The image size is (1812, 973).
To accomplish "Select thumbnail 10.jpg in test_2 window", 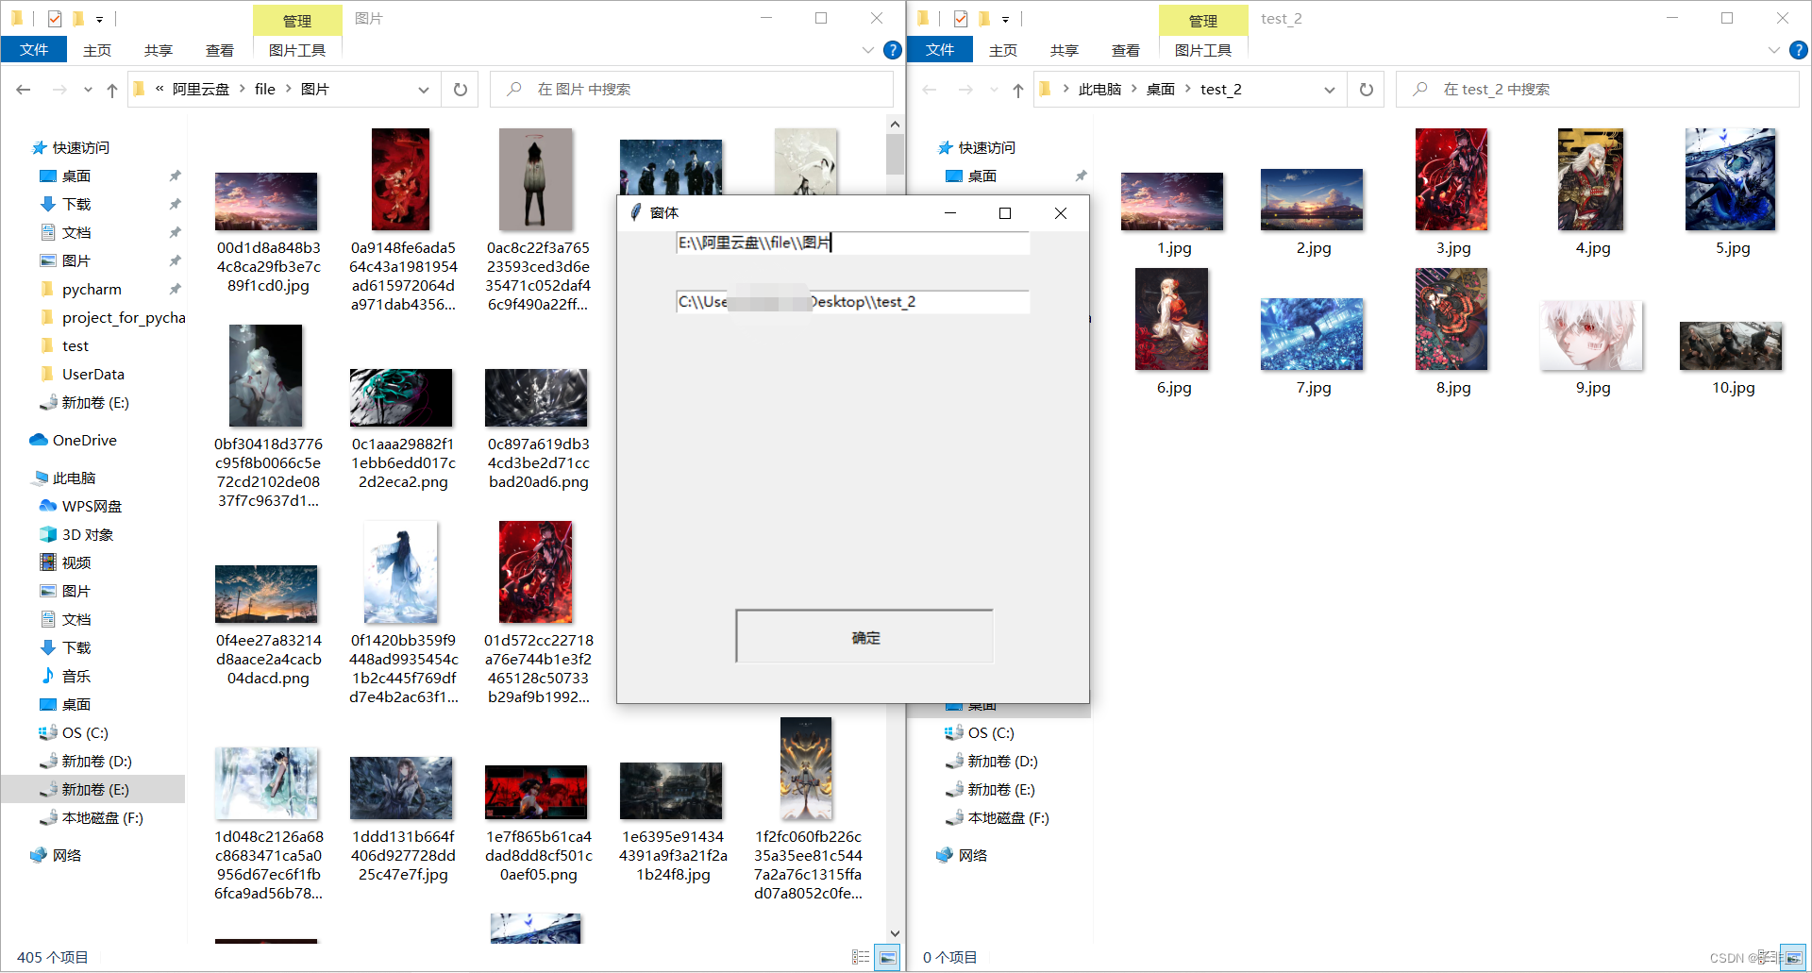I will tap(1731, 345).
